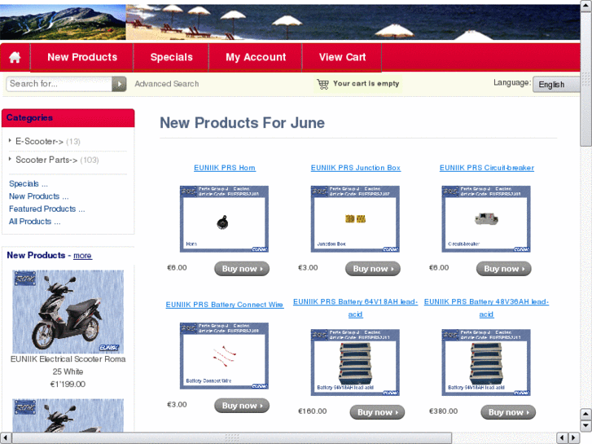Open the EUNIIK PRS Circuit-breaker link

tap(487, 168)
